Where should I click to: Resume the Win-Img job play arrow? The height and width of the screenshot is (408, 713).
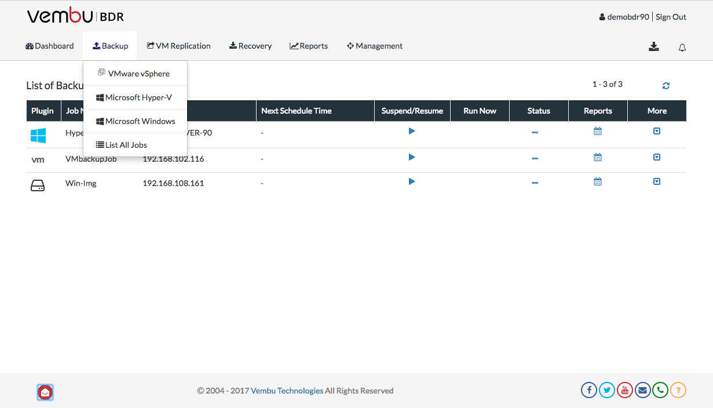tap(412, 181)
